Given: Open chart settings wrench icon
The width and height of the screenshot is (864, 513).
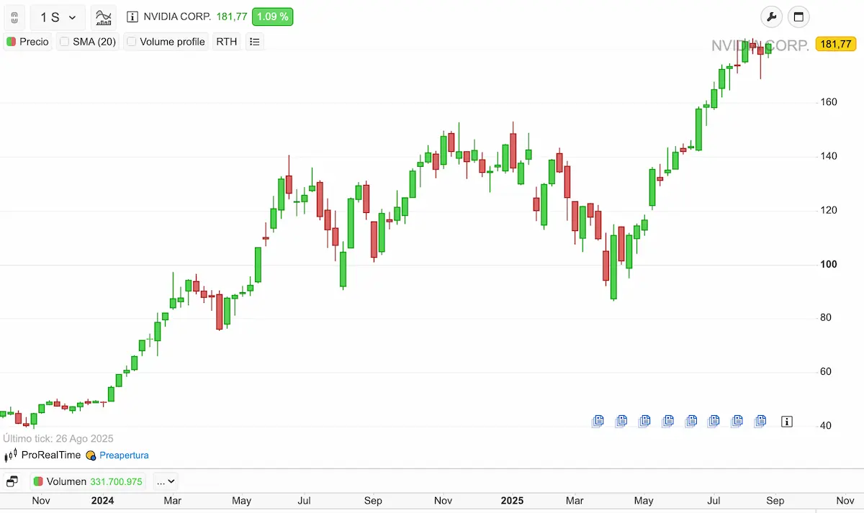Looking at the screenshot, I should 771,17.
